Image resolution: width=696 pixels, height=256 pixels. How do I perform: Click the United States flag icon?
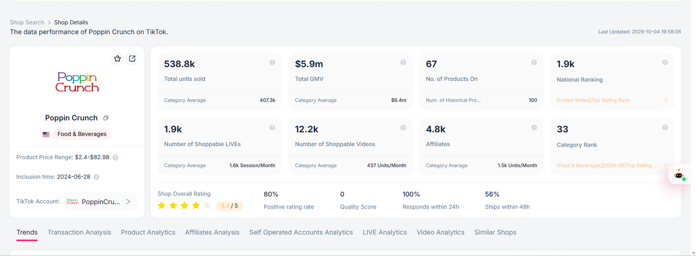tap(46, 134)
